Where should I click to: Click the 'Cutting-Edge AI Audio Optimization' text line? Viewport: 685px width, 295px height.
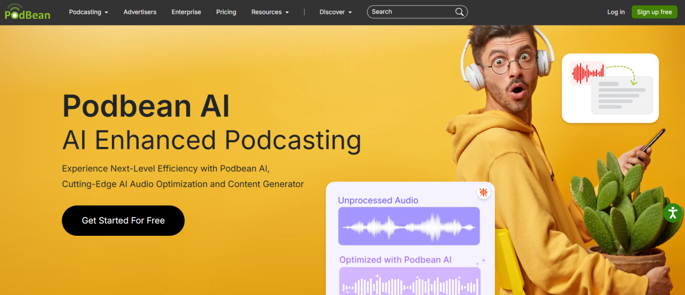point(183,185)
